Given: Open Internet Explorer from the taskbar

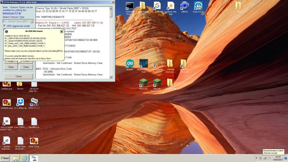Looking at the screenshot, I should pyautogui.click(x=25, y=158).
